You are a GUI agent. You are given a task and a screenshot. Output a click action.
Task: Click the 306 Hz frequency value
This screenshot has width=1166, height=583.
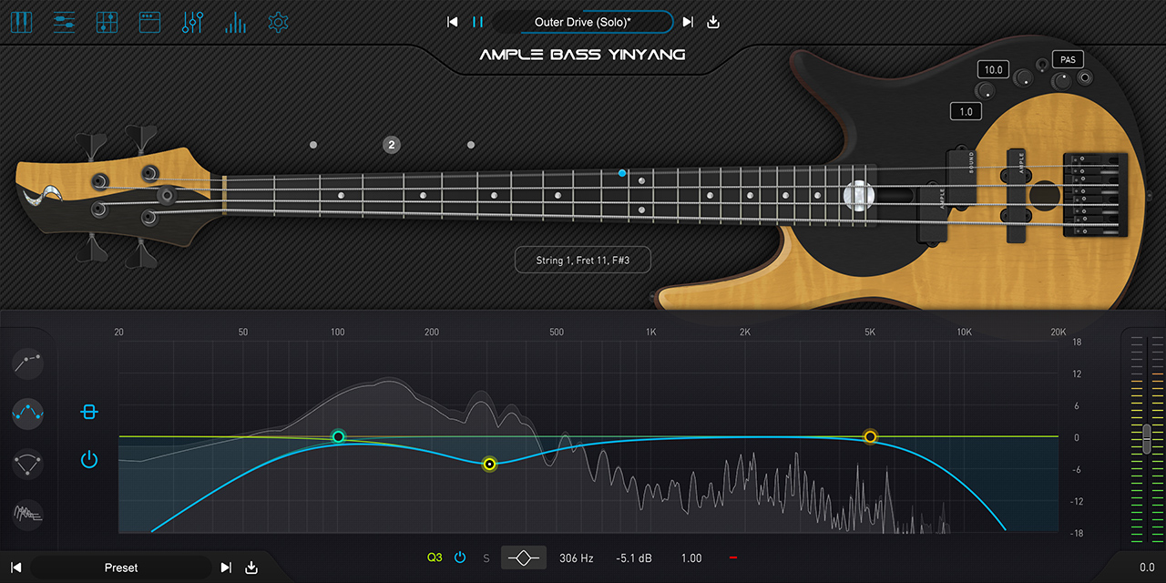[577, 557]
